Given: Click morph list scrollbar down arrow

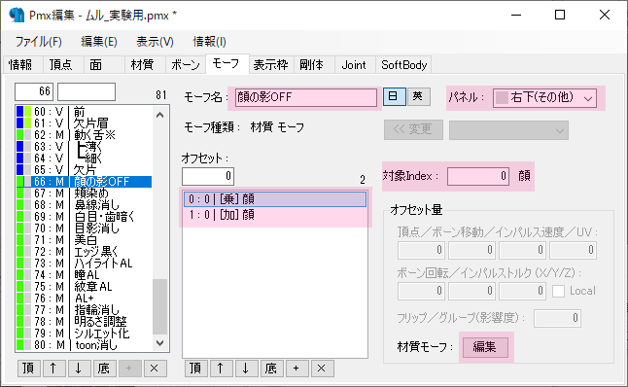Looking at the screenshot, I should [x=159, y=343].
